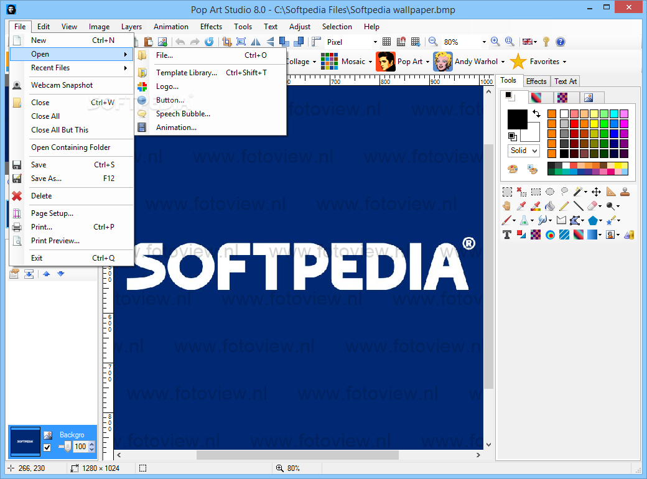The image size is (647, 479).
Task: Select the Hand pan tool
Action: pyautogui.click(x=507, y=206)
